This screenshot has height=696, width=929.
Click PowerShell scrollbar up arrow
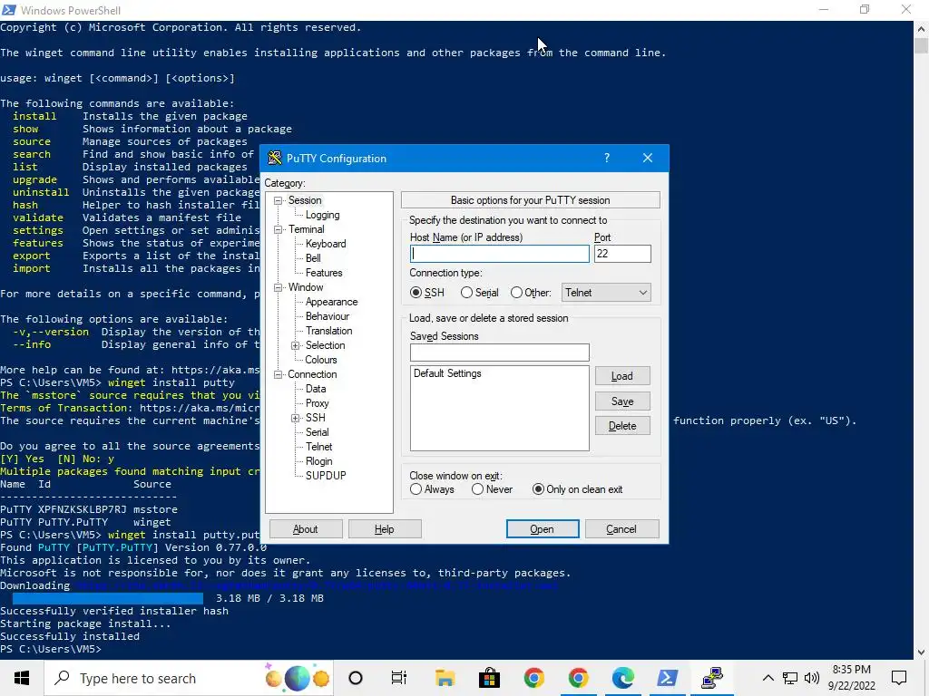[x=922, y=28]
